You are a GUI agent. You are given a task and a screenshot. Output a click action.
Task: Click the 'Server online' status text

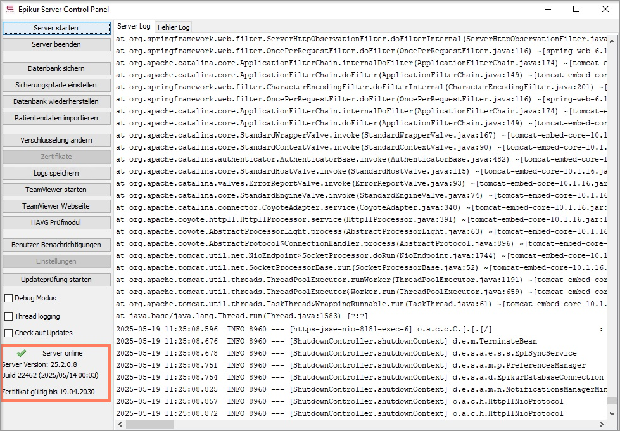tap(63, 353)
